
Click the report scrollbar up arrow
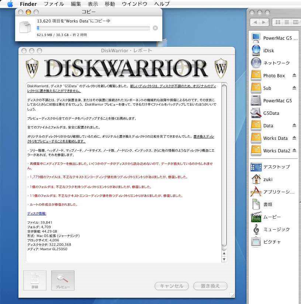coord(224,253)
